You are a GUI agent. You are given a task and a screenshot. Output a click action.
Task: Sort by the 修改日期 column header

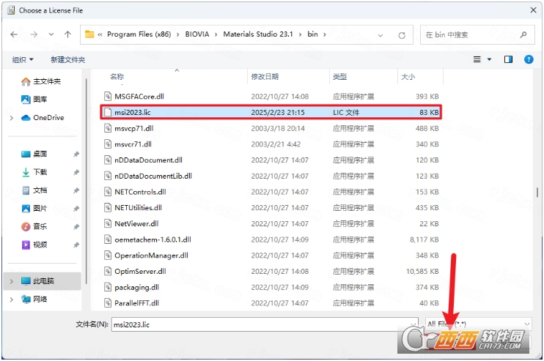[x=265, y=77]
